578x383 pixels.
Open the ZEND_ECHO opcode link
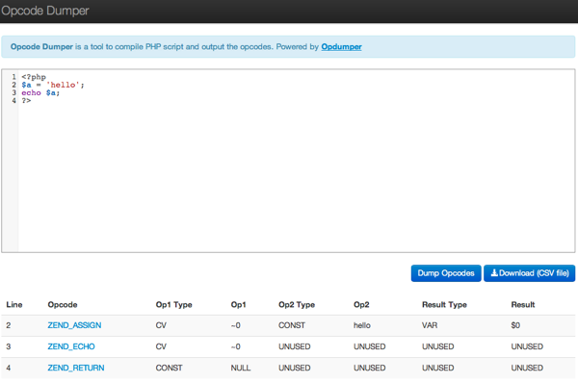[71, 346]
